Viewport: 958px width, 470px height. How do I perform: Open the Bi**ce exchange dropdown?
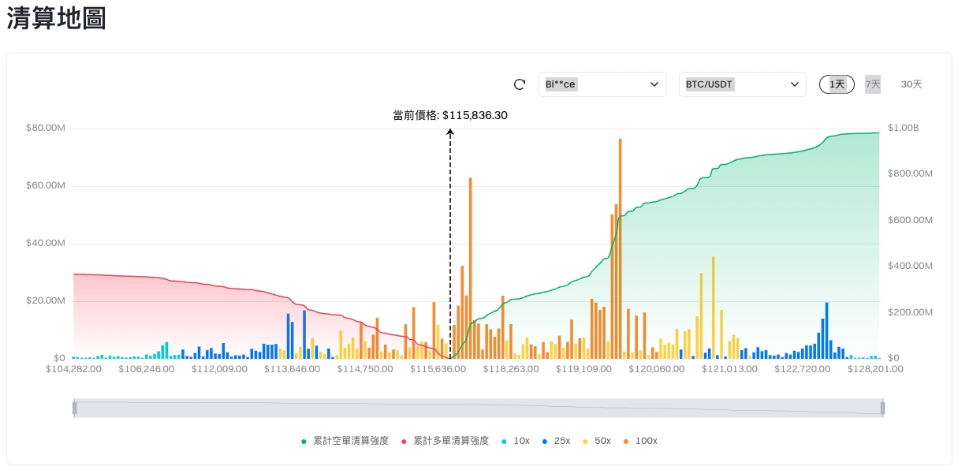601,84
